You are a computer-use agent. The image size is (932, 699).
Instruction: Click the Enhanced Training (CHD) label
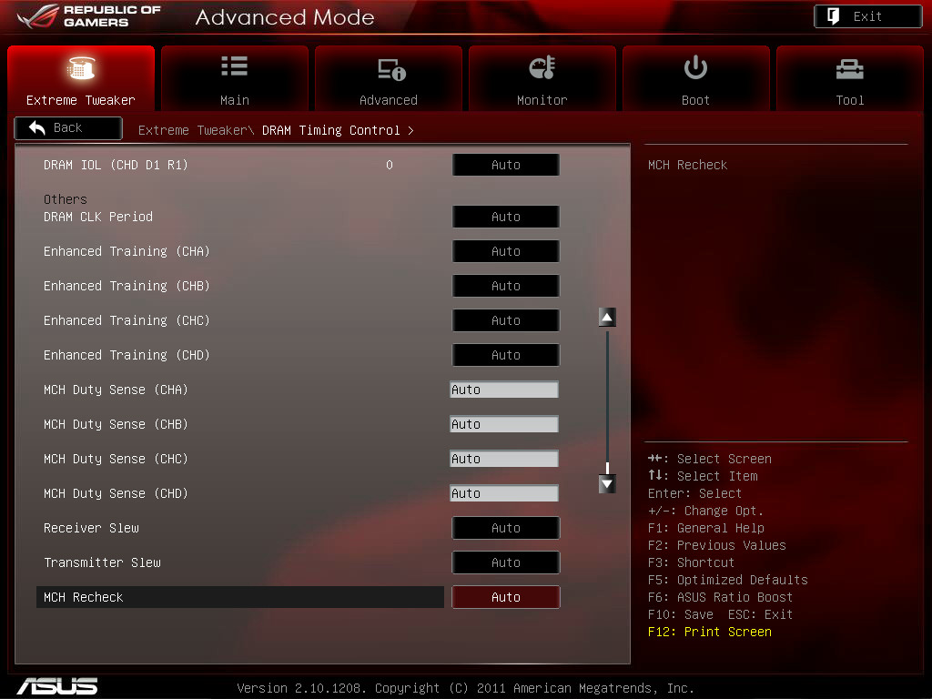click(x=127, y=354)
